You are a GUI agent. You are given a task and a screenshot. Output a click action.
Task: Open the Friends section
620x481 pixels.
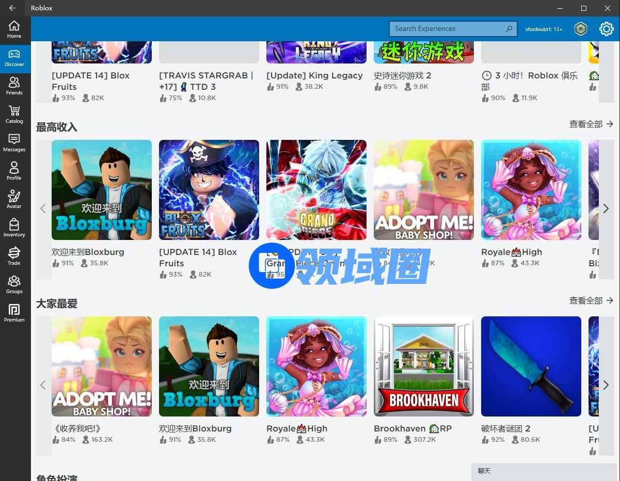coord(14,86)
